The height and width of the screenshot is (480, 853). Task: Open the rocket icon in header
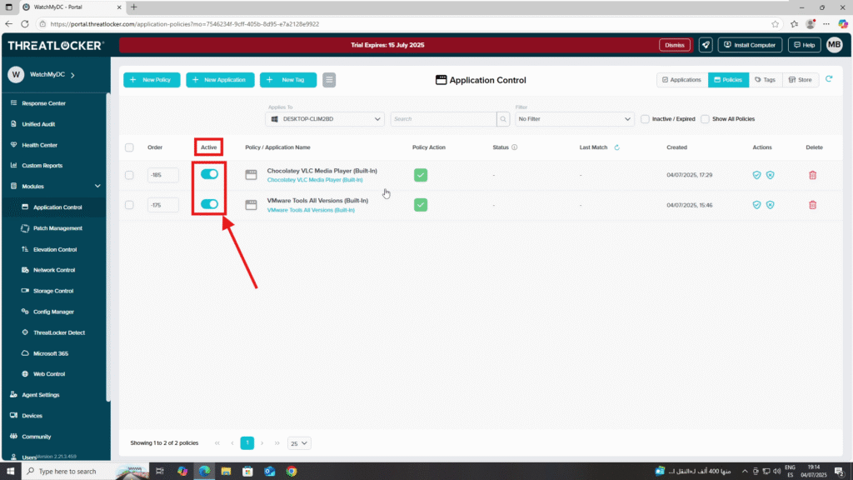pyautogui.click(x=706, y=45)
